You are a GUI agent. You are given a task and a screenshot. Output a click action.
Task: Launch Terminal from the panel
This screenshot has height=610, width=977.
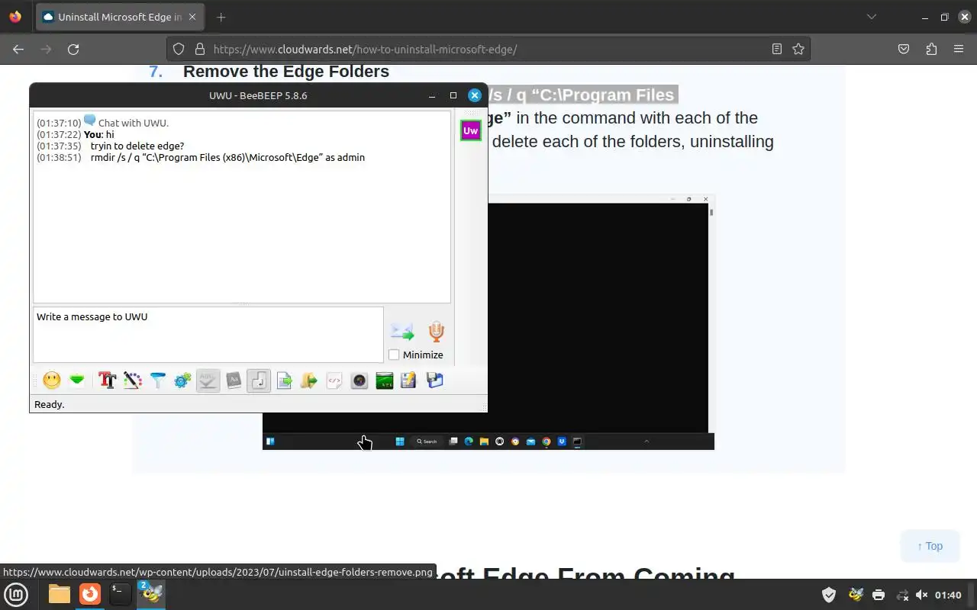(x=121, y=594)
